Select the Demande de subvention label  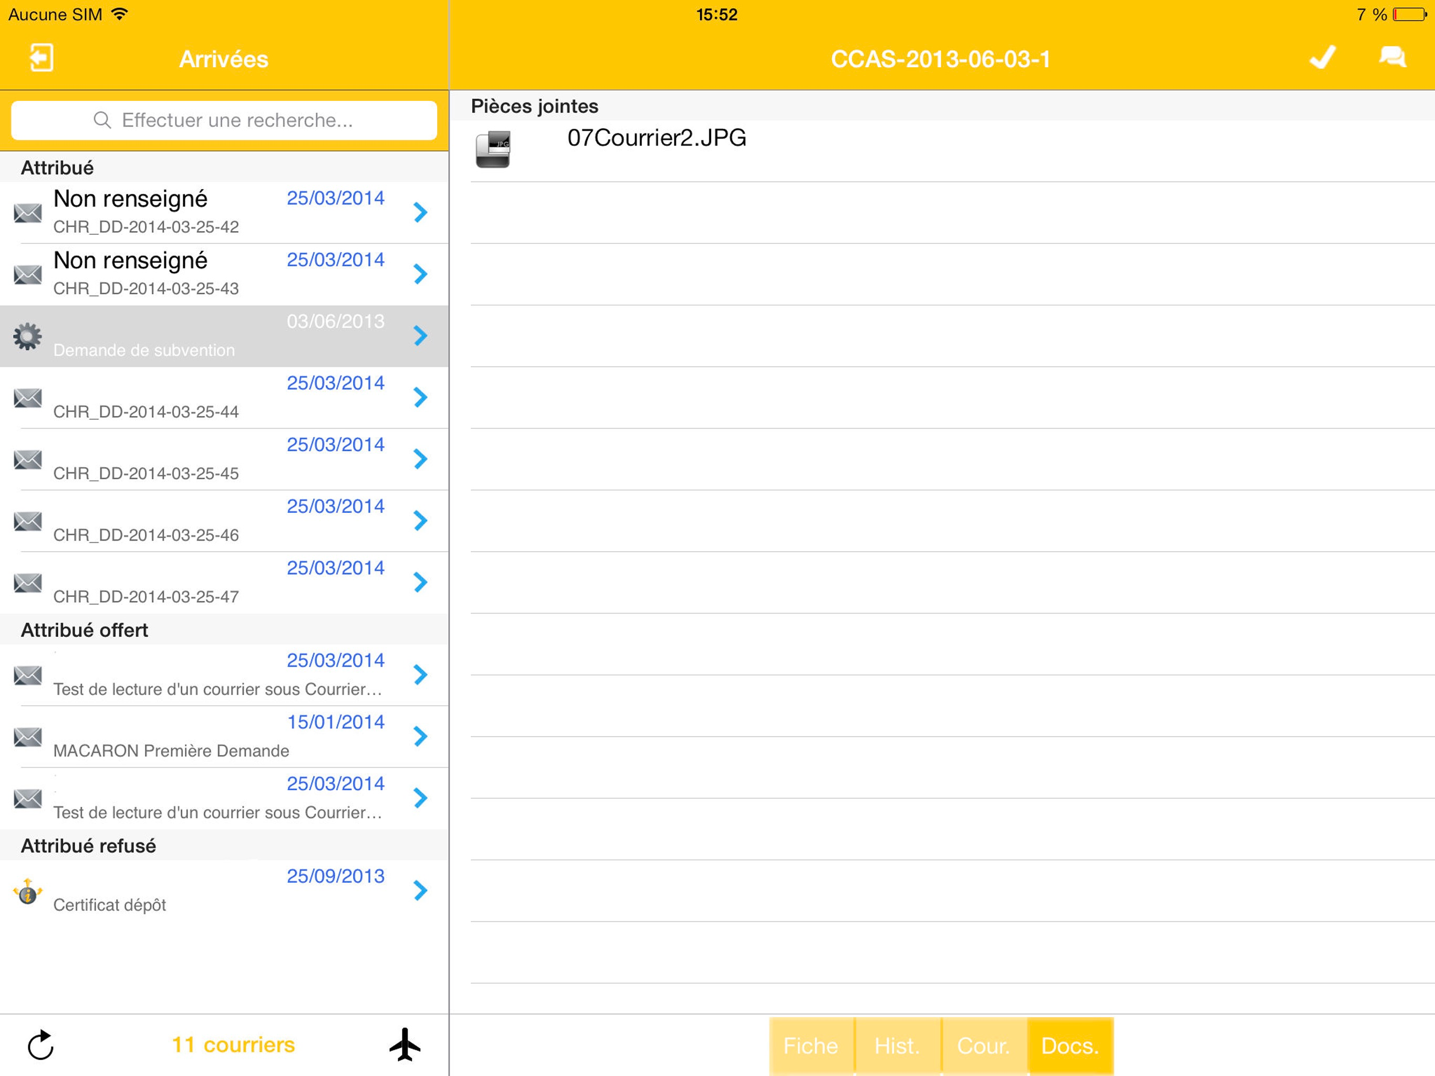(144, 350)
